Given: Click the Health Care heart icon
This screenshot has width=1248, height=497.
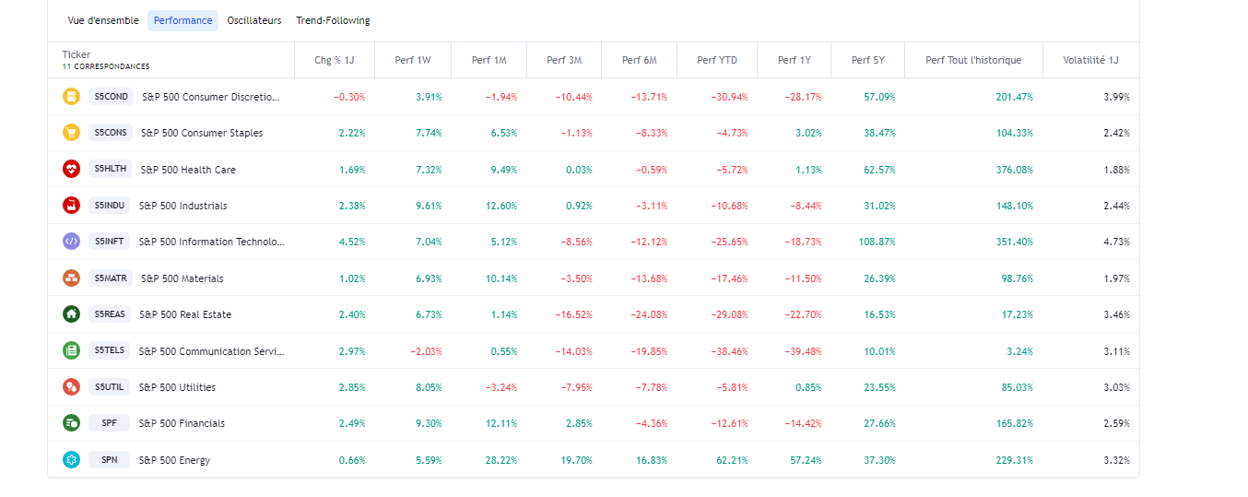Looking at the screenshot, I should [71, 169].
